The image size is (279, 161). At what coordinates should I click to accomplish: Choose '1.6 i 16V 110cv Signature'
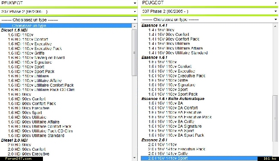click(172, 85)
